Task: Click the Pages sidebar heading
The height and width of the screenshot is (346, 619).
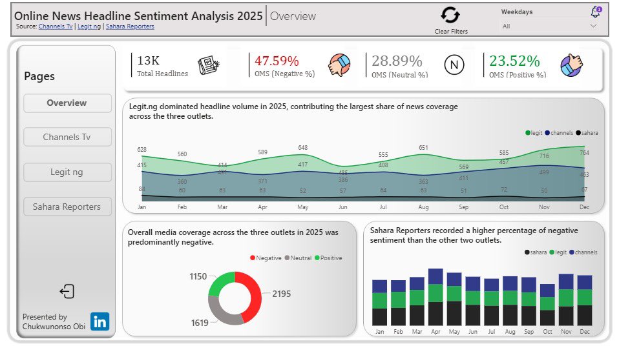Action: tap(39, 77)
